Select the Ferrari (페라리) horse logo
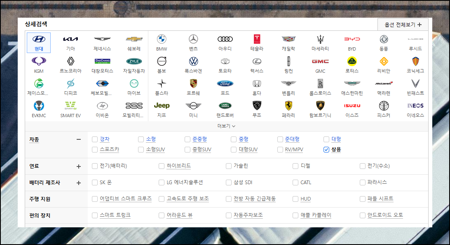This screenshot has height=245, width=450. point(288,106)
